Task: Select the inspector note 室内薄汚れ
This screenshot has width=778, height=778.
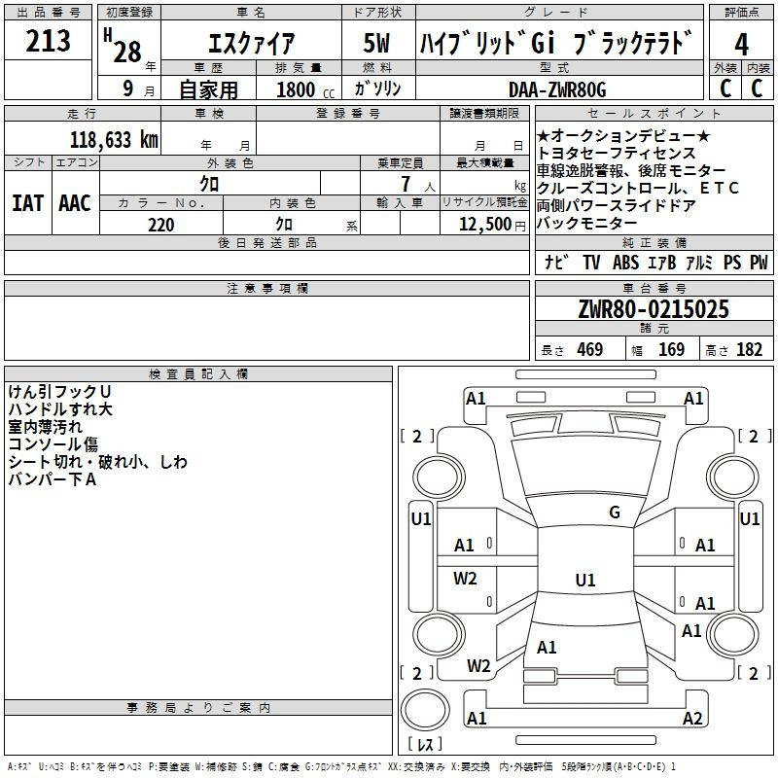Action: (45, 427)
